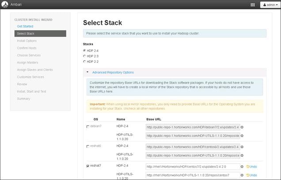Click the OS column header
Image resolution: width=281 pixels, height=180 pixels.
click(x=96, y=119)
